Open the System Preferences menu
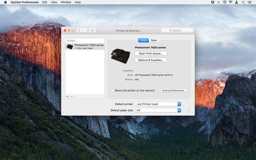 (25, 2)
